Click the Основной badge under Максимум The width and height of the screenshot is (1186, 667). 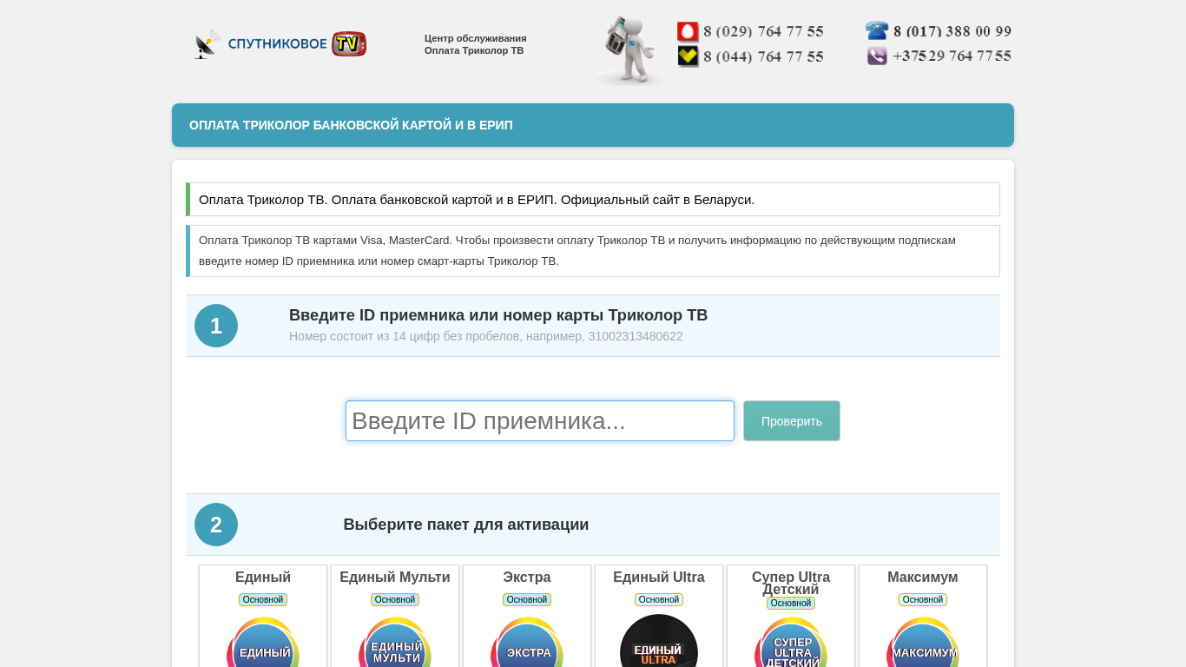[x=923, y=599]
